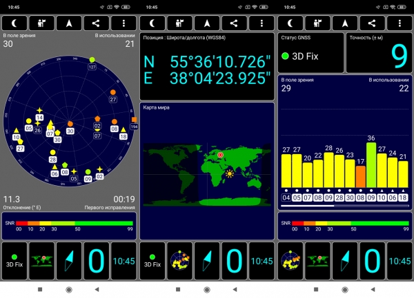Open satellite sky view tile in middle screen
The height and width of the screenshot is (298, 414).
[180, 261]
